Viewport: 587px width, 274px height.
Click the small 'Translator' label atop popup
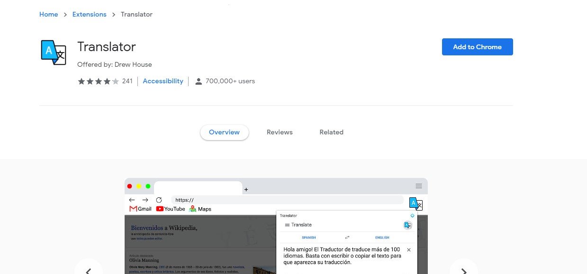[x=289, y=216]
